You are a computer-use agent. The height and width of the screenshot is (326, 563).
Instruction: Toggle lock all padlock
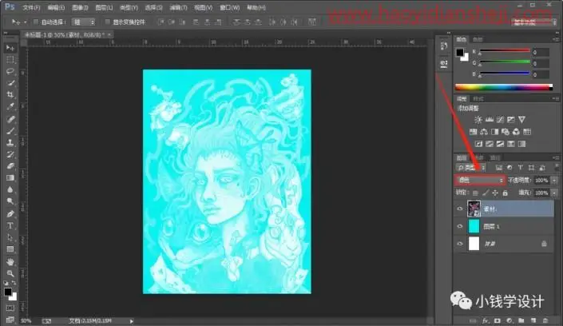[x=506, y=193]
